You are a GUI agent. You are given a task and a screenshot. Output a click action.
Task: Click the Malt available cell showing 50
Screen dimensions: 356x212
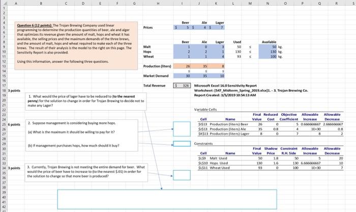(x=268, y=47)
